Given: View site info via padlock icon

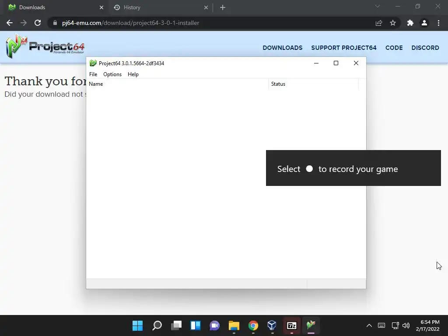Looking at the screenshot, I should click(55, 23).
